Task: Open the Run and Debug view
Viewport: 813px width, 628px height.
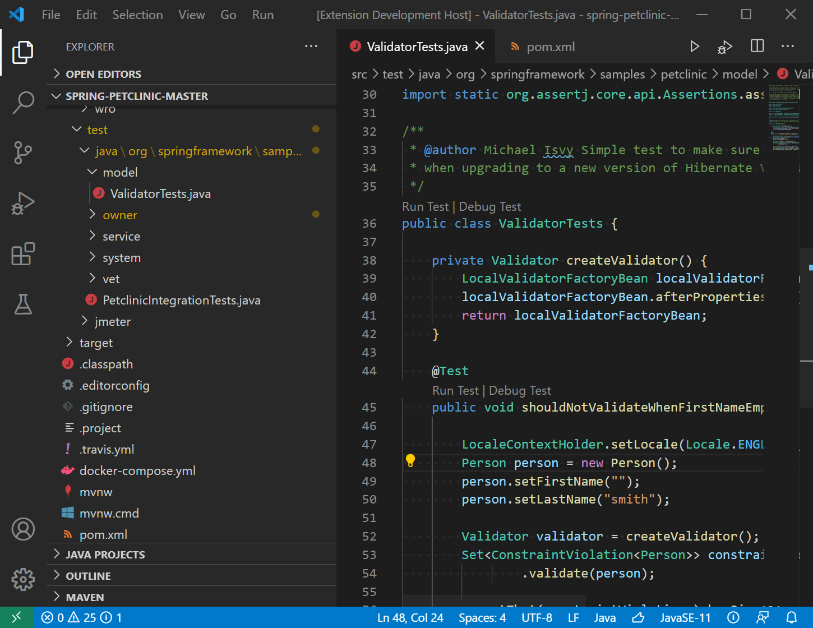Action: (x=23, y=204)
